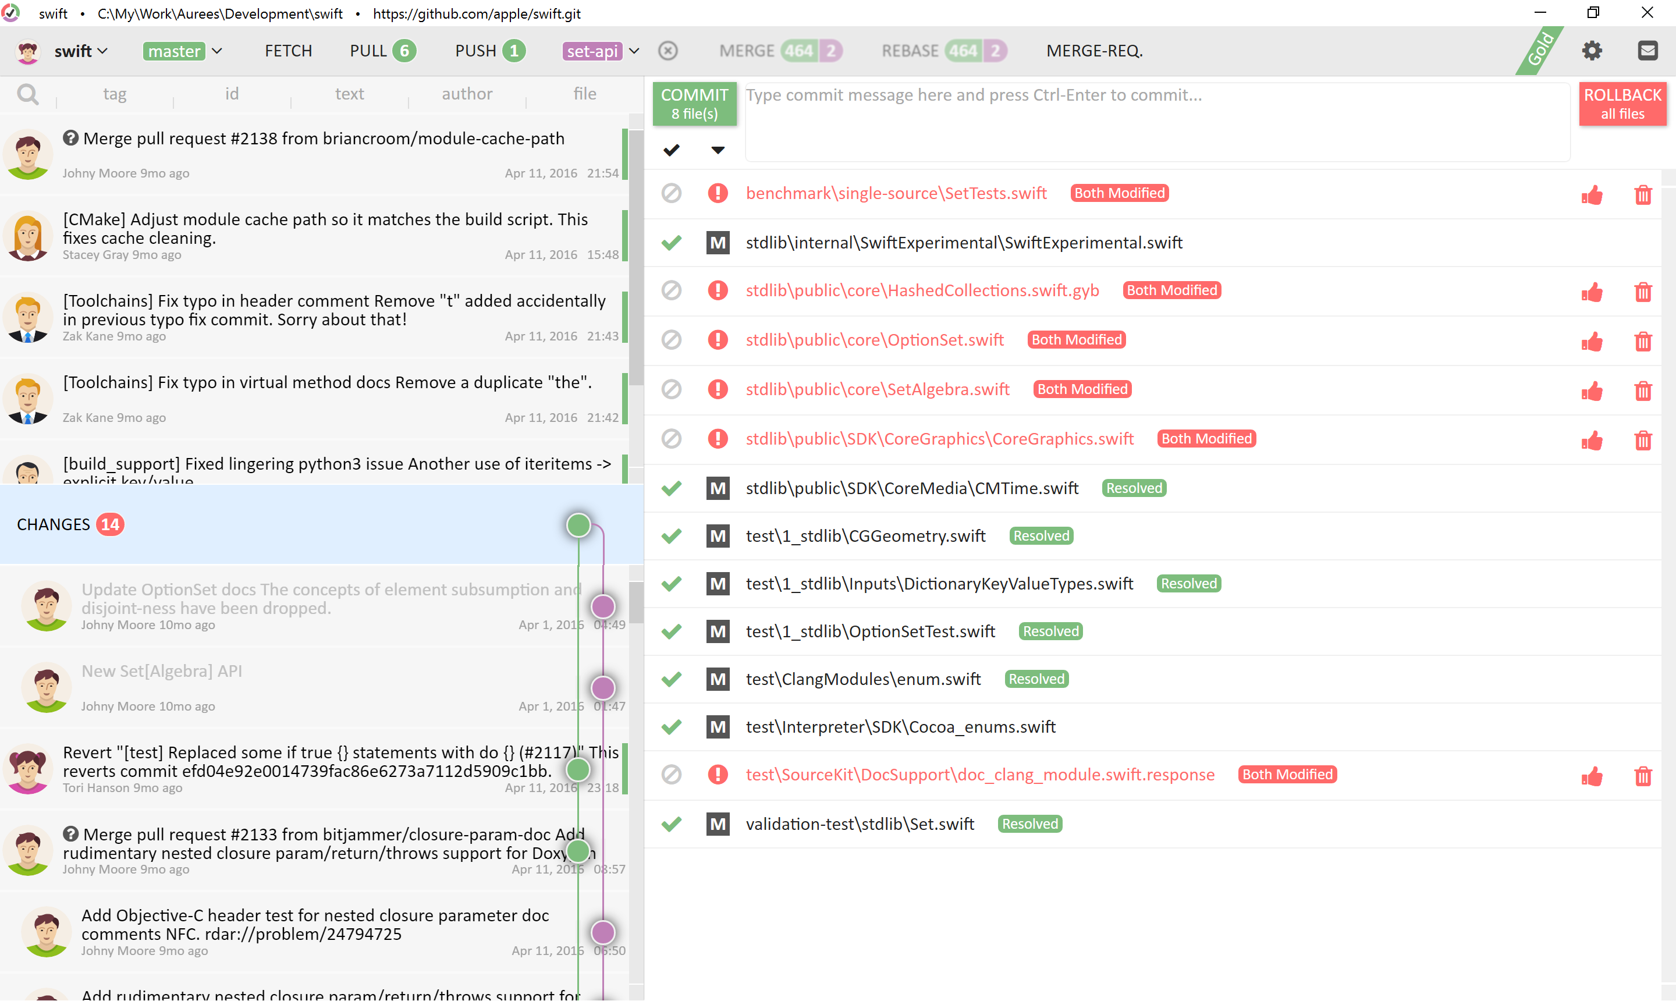
Task: Click the Gold ribbon badge
Action: point(1539,51)
